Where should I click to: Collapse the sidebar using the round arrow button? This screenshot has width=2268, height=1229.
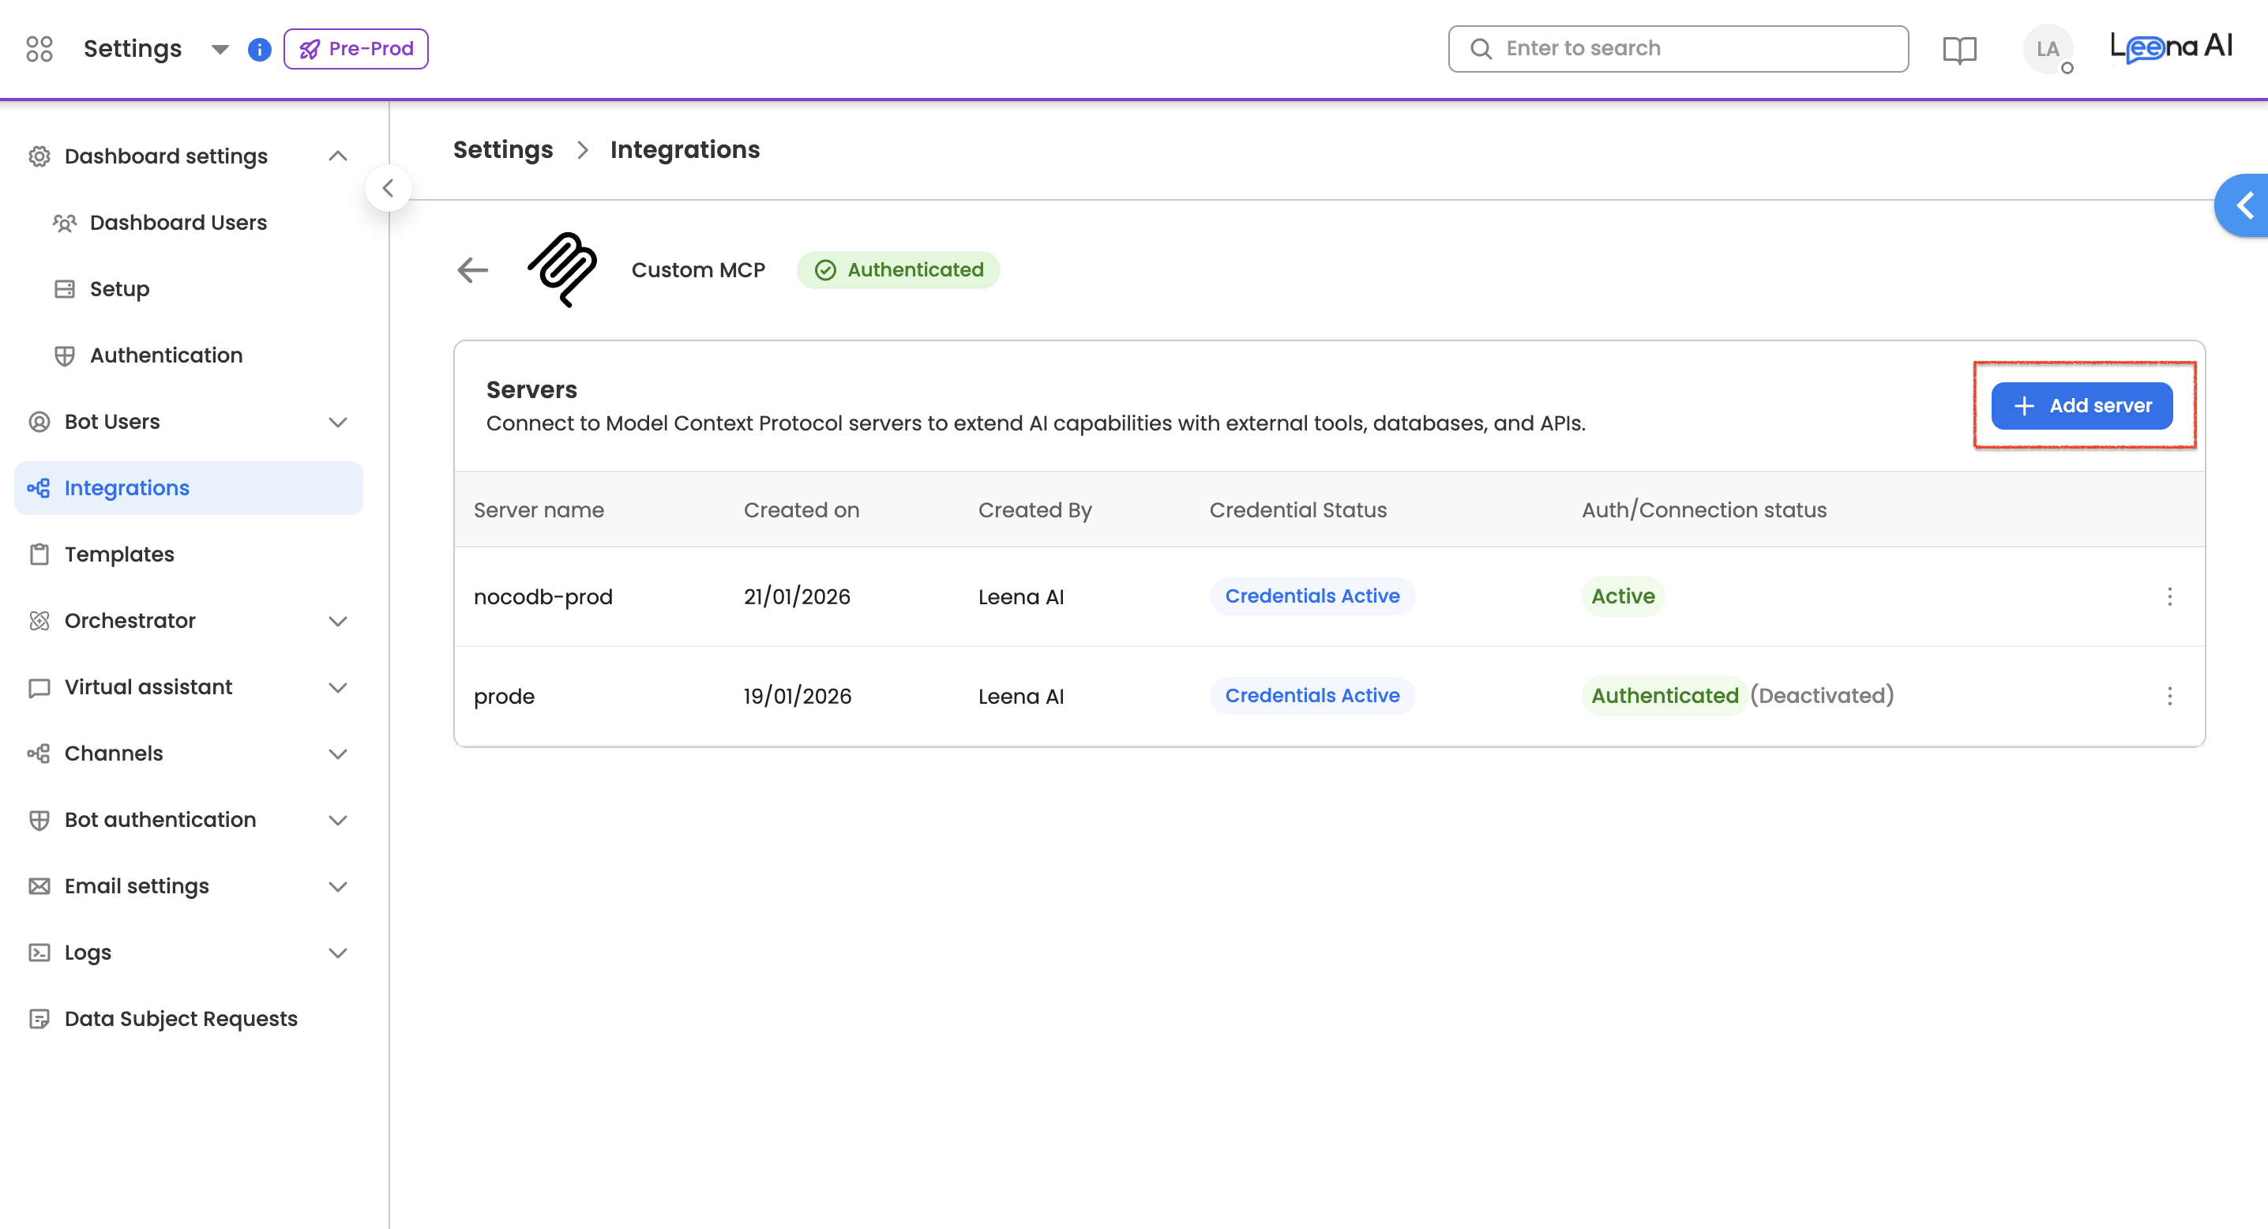388,187
